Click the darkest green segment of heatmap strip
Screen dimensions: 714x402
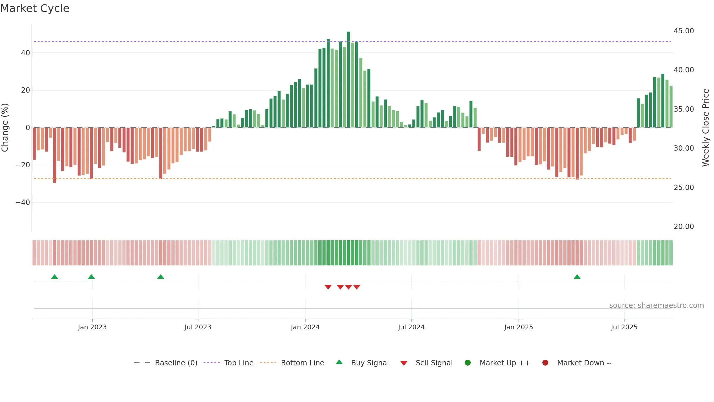click(x=348, y=253)
